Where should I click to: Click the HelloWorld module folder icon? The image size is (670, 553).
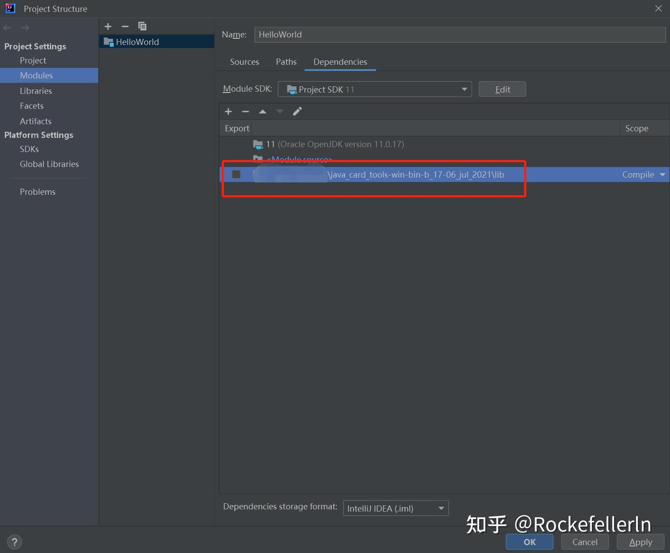point(108,42)
